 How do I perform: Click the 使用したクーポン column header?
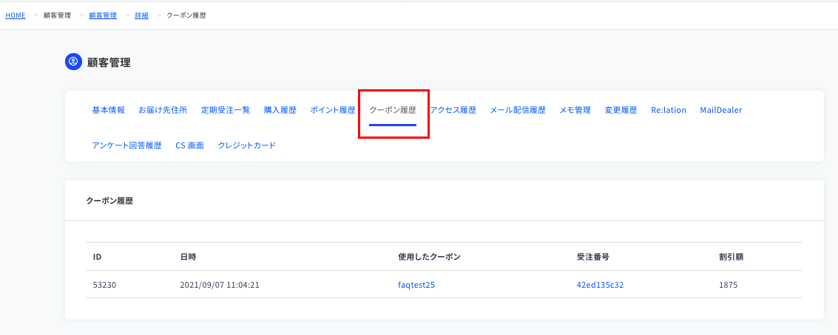(x=429, y=257)
